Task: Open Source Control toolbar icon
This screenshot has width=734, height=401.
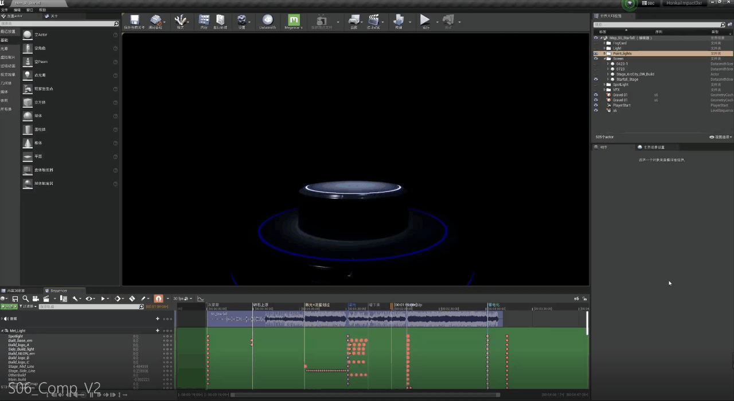Action: 156,20
